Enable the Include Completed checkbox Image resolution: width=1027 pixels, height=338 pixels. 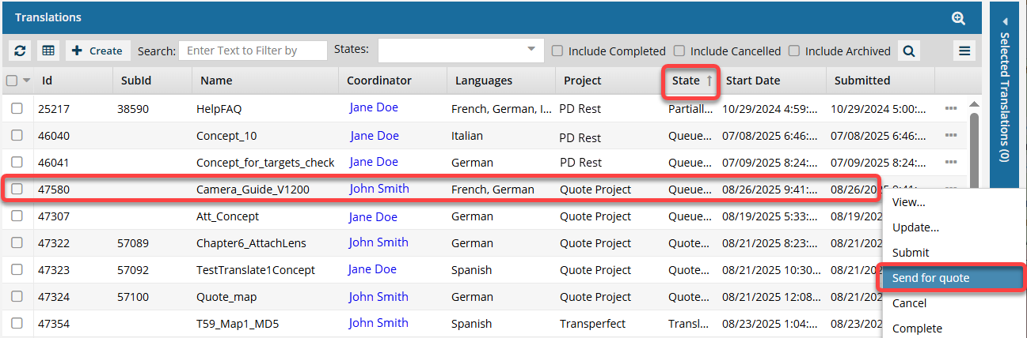(x=557, y=51)
